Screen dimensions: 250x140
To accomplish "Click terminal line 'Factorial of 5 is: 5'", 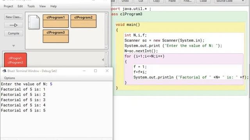I will [23, 110].
